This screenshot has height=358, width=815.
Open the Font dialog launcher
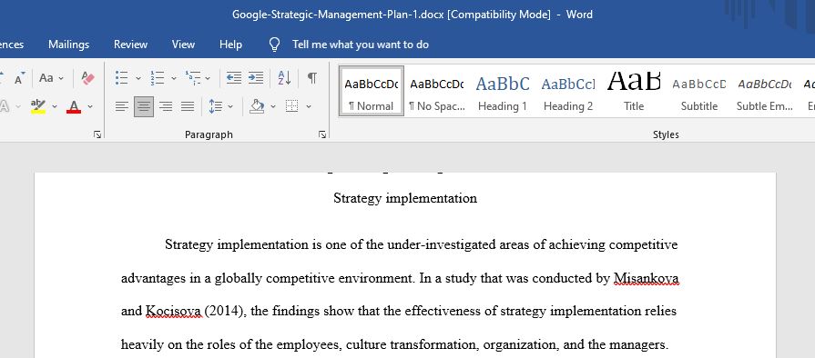point(97,134)
